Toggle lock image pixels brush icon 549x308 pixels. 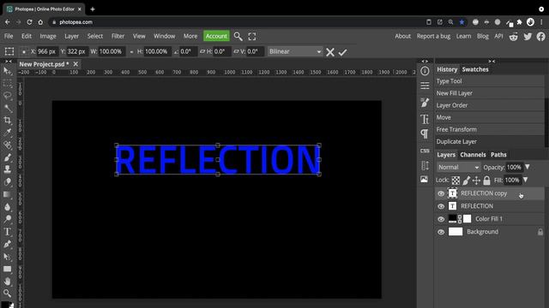click(466, 181)
